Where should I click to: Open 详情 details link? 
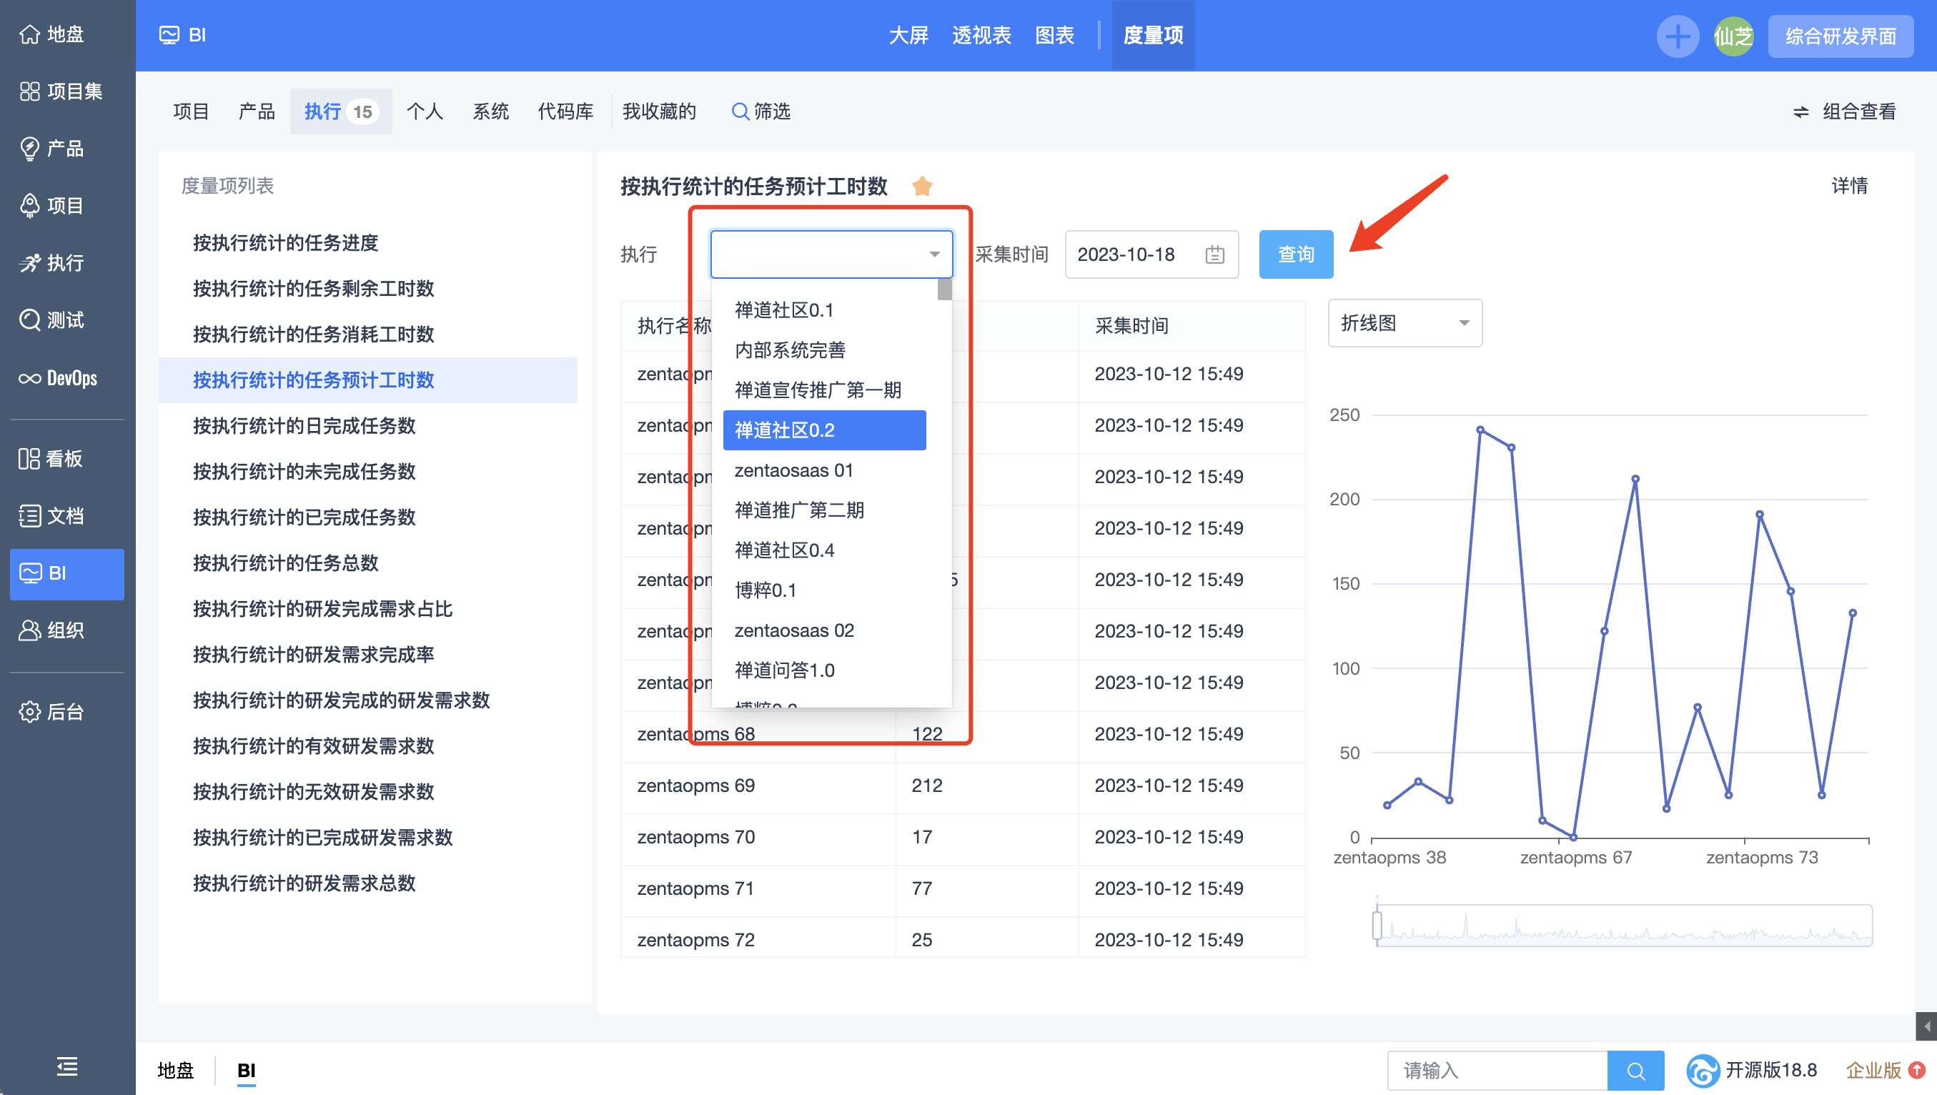(x=1850, y=186)
